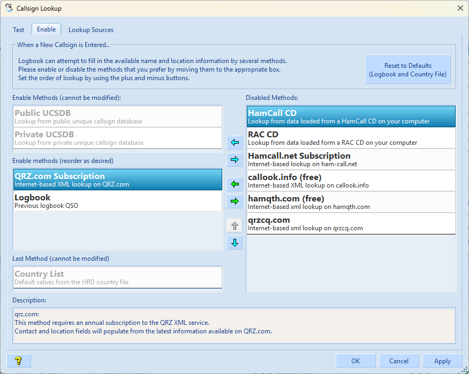
Task: Move selected method up with gray arrow
Action: coord(234,225)
